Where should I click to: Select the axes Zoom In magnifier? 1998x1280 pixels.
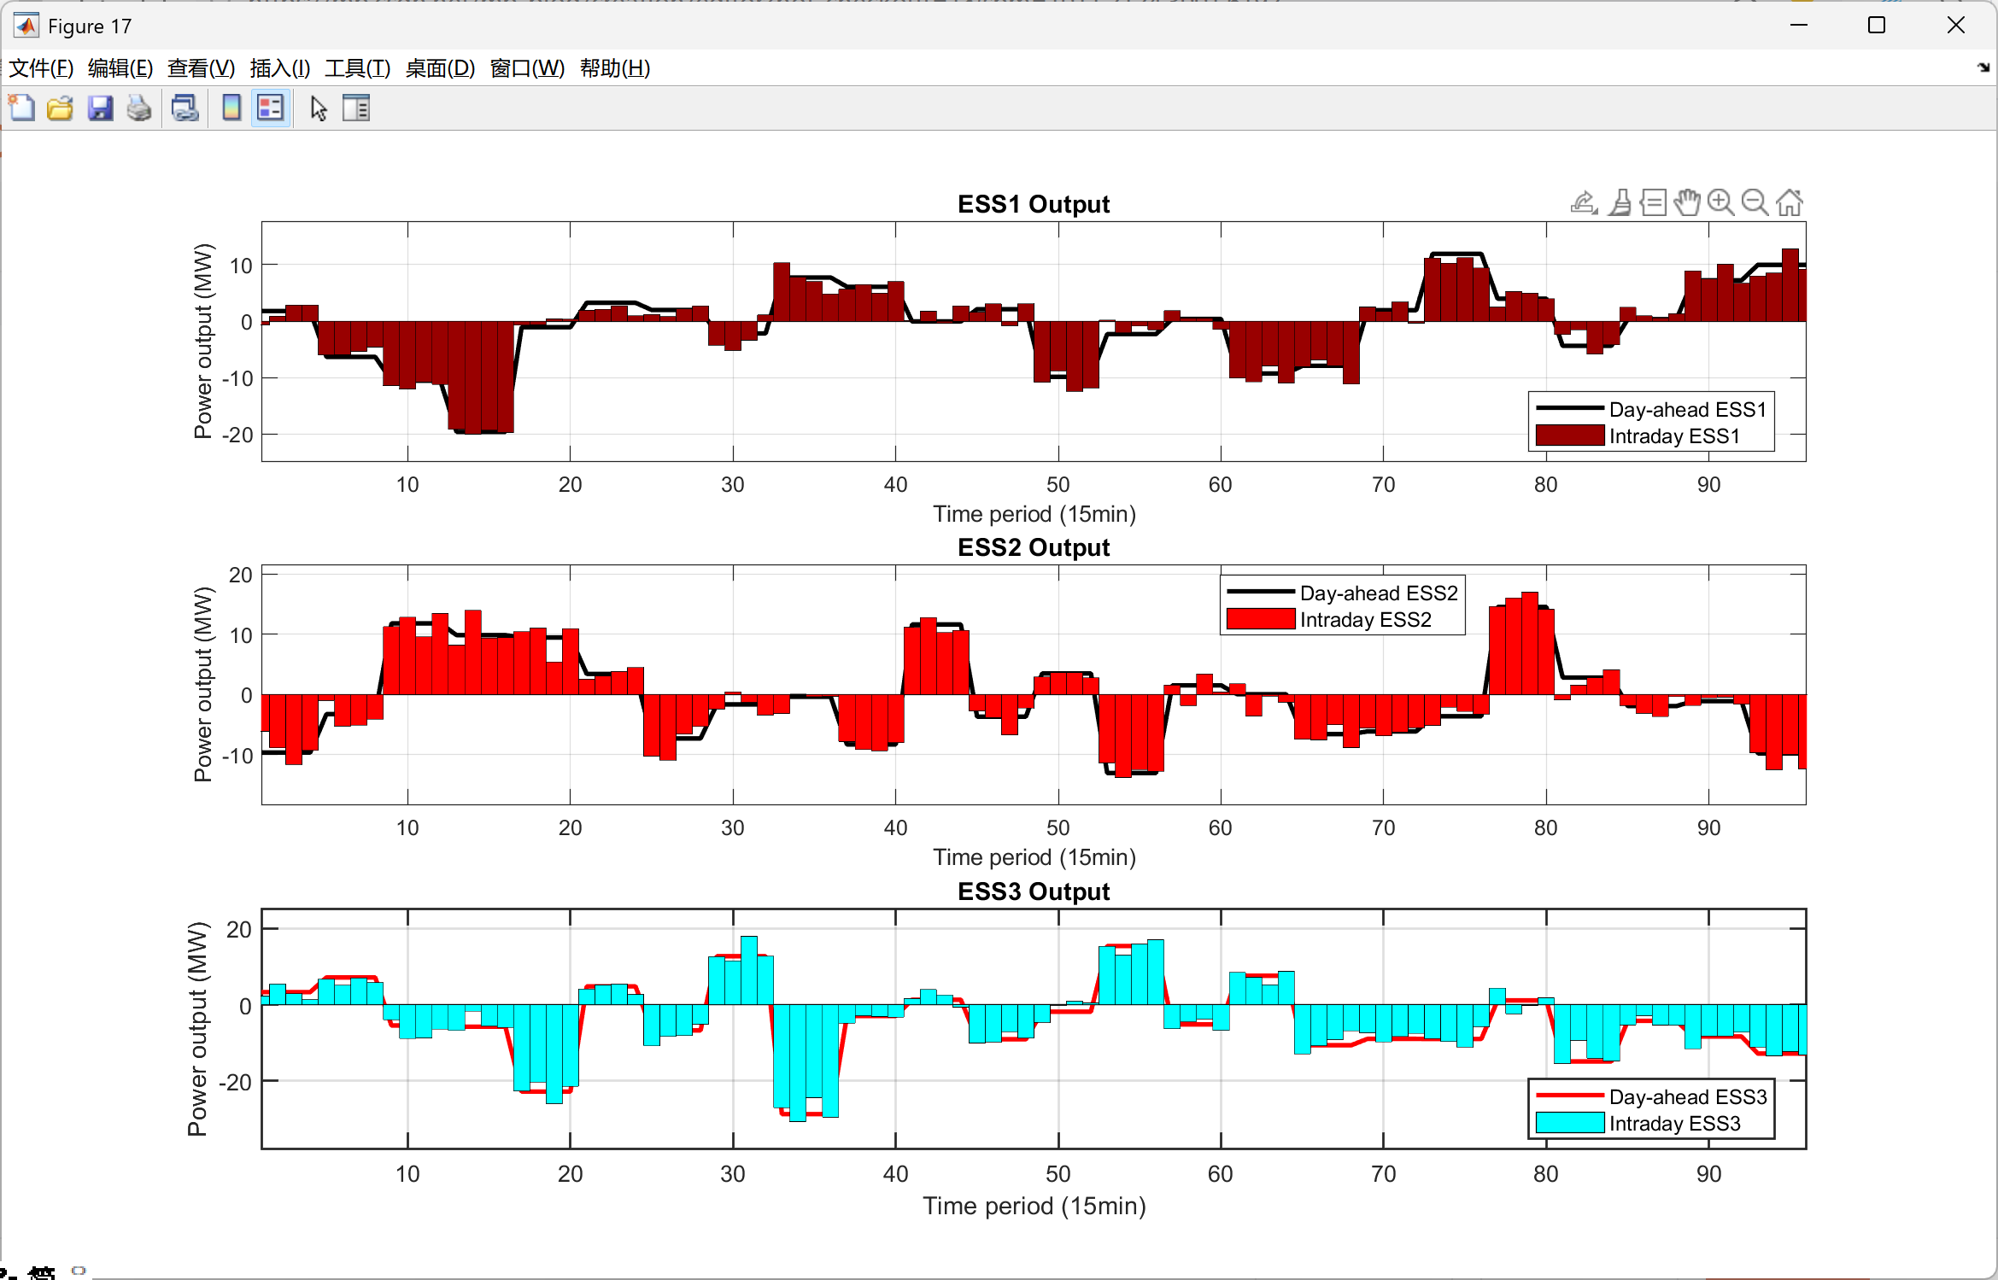tap(1720, 202)
